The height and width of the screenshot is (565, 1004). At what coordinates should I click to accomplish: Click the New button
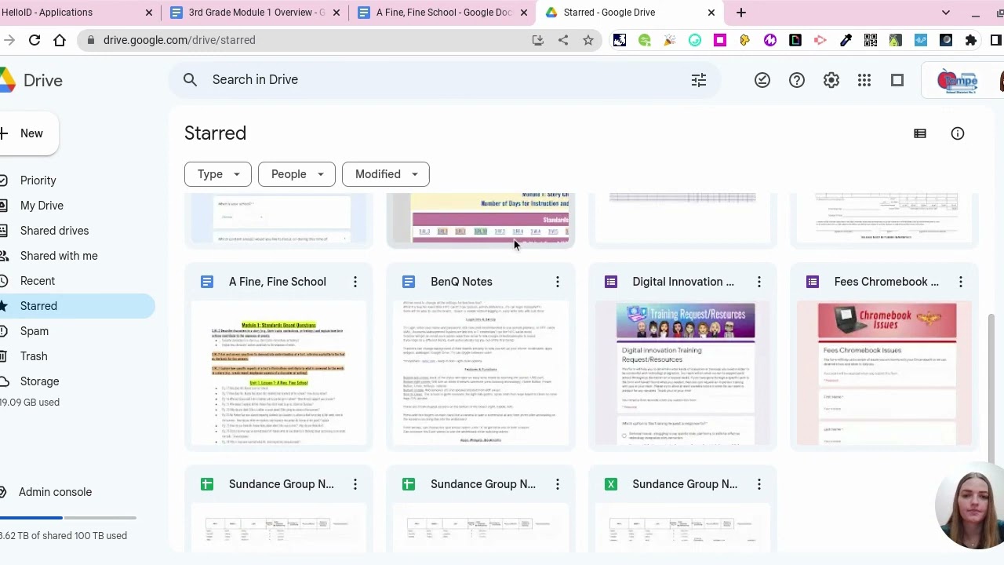click(x=28, y=133)
